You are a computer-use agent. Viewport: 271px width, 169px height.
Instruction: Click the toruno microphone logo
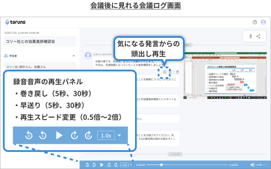15,22
